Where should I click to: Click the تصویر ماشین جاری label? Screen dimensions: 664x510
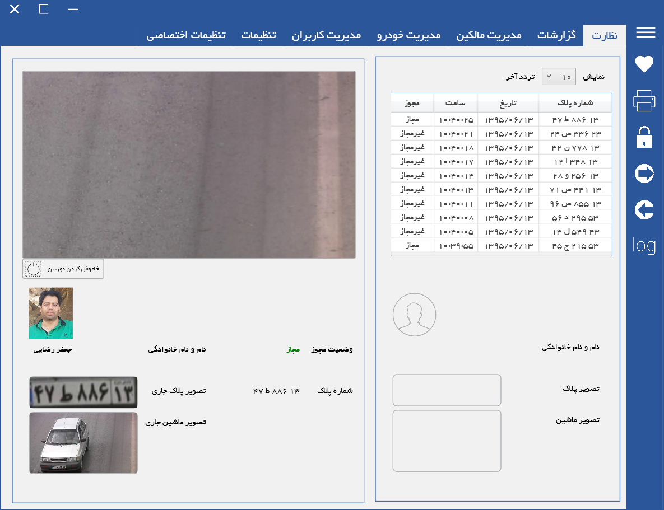tap(176, 423)
